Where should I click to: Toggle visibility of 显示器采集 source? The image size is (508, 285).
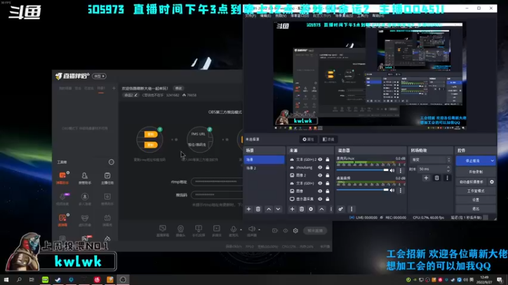coord(320,199)
